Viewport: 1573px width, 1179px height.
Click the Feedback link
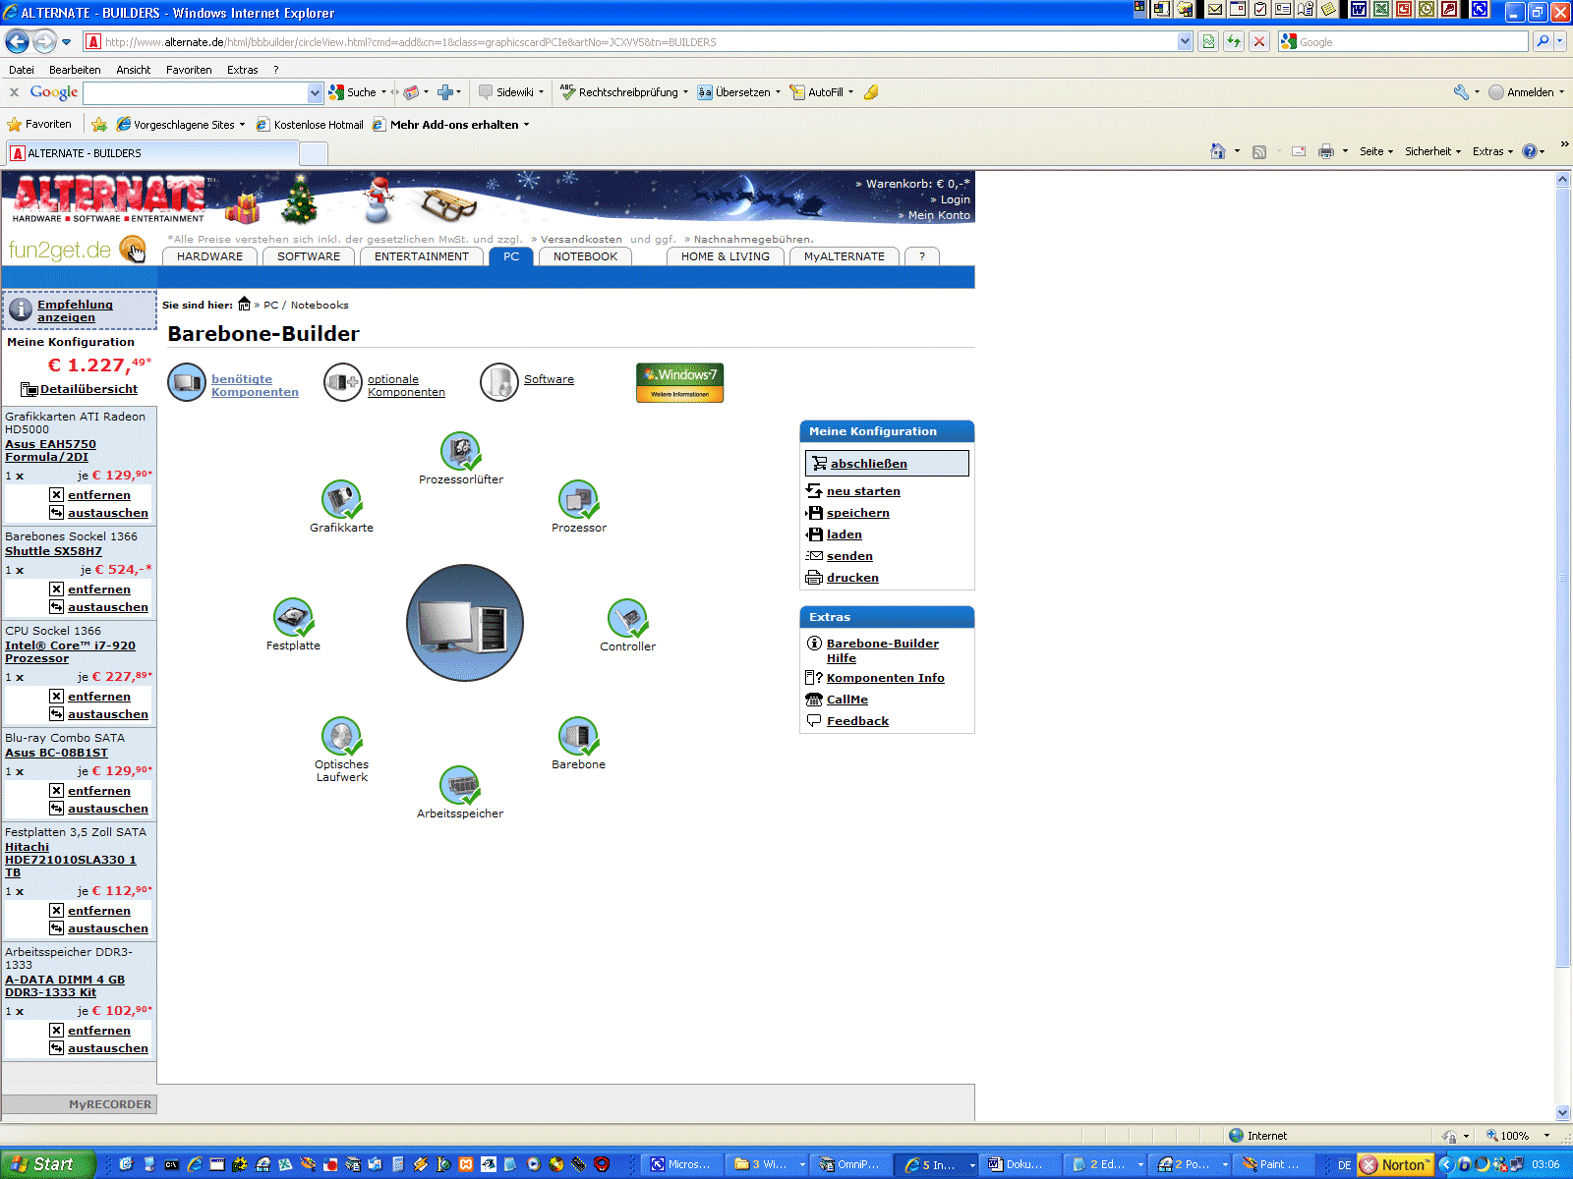coord(857,721)
